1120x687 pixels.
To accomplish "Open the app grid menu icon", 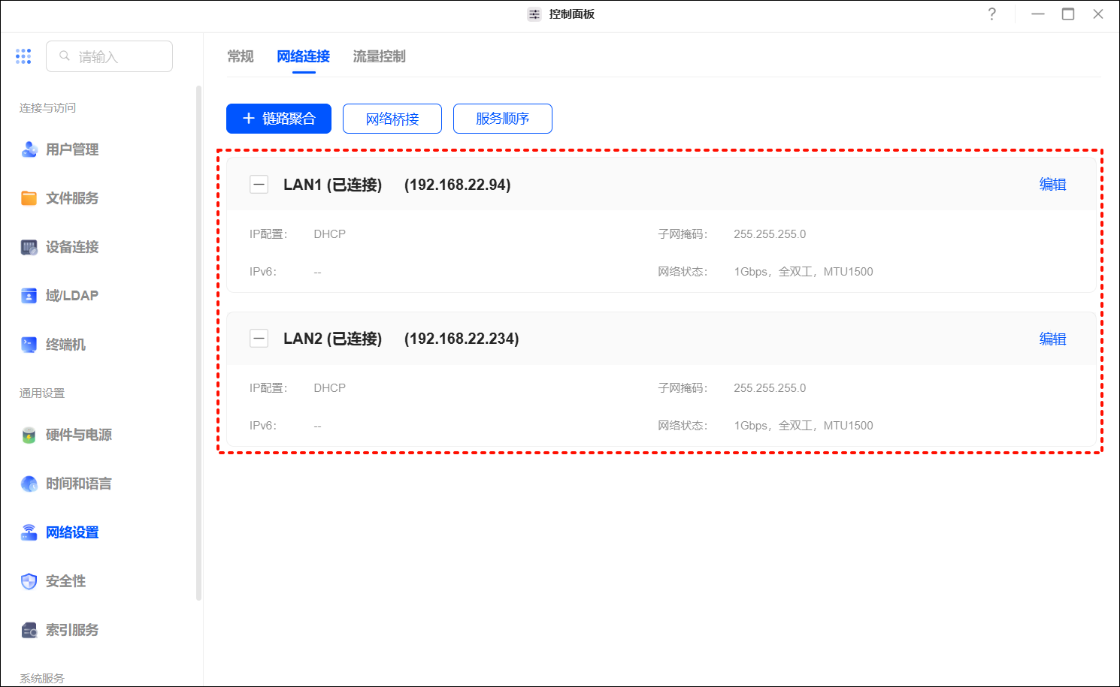I will 23,56.
